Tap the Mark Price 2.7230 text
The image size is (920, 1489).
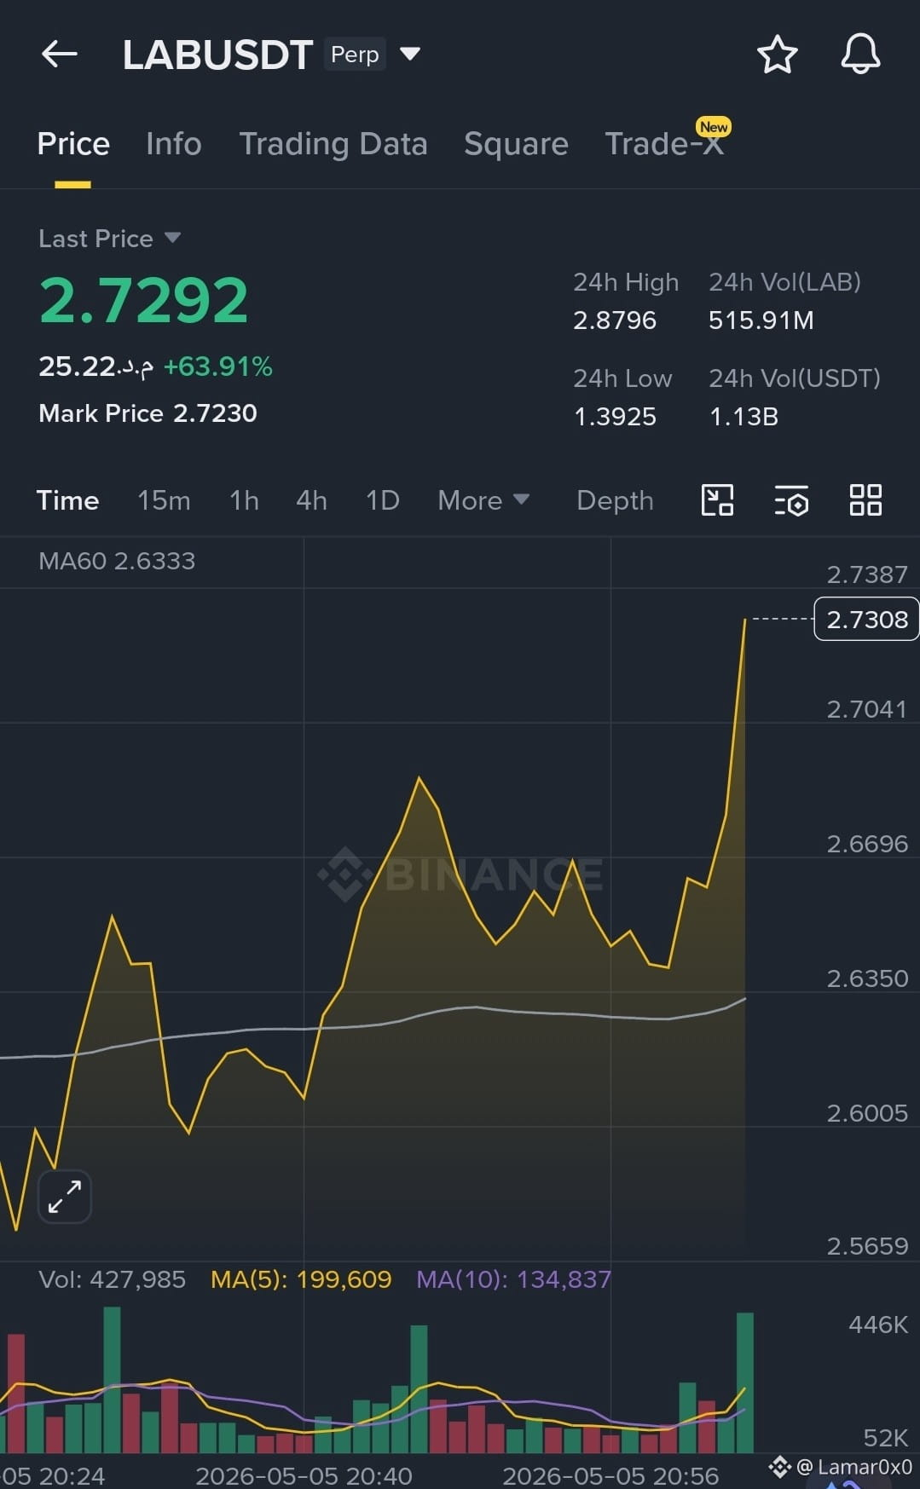click(148, 413)
